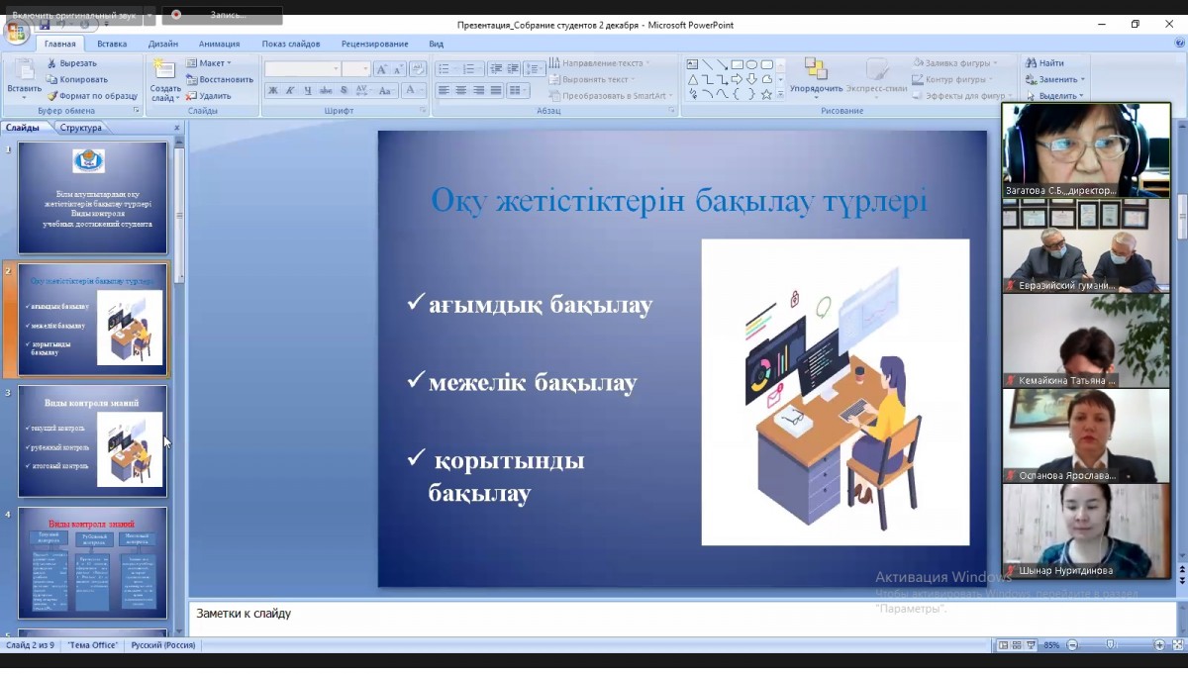Toggle center text alignment
Screen dimensions: 1188x674
pyautogui.click(x=460, y=90)
